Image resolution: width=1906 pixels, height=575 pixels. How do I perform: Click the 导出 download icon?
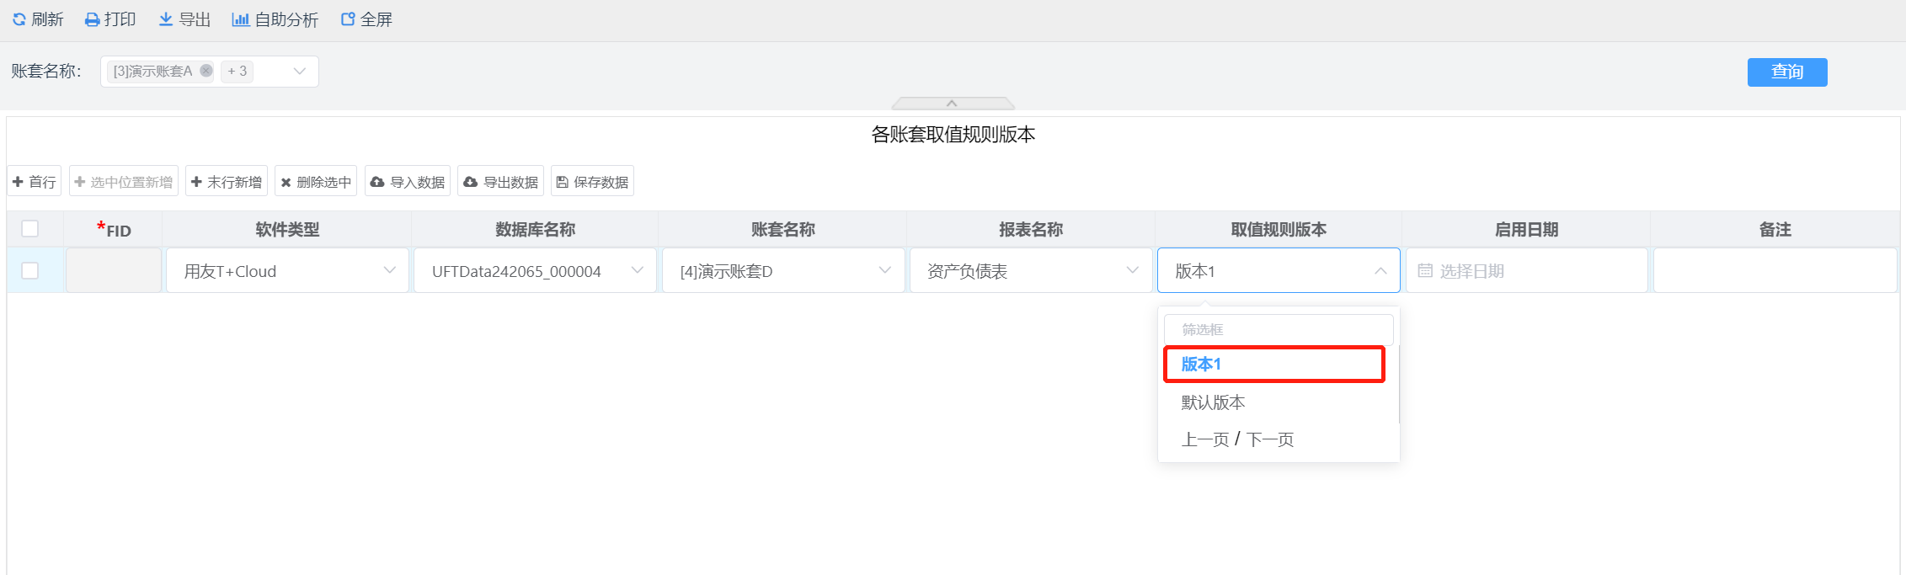pos(166,19)
